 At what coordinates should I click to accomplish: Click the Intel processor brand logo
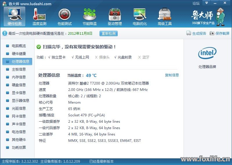pos(207,53)
